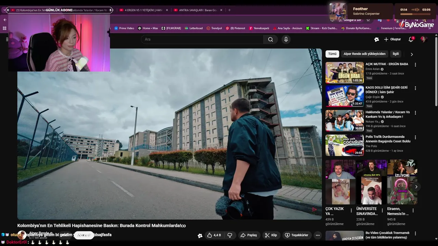Open Fenerium bookmark

(391, 28)
